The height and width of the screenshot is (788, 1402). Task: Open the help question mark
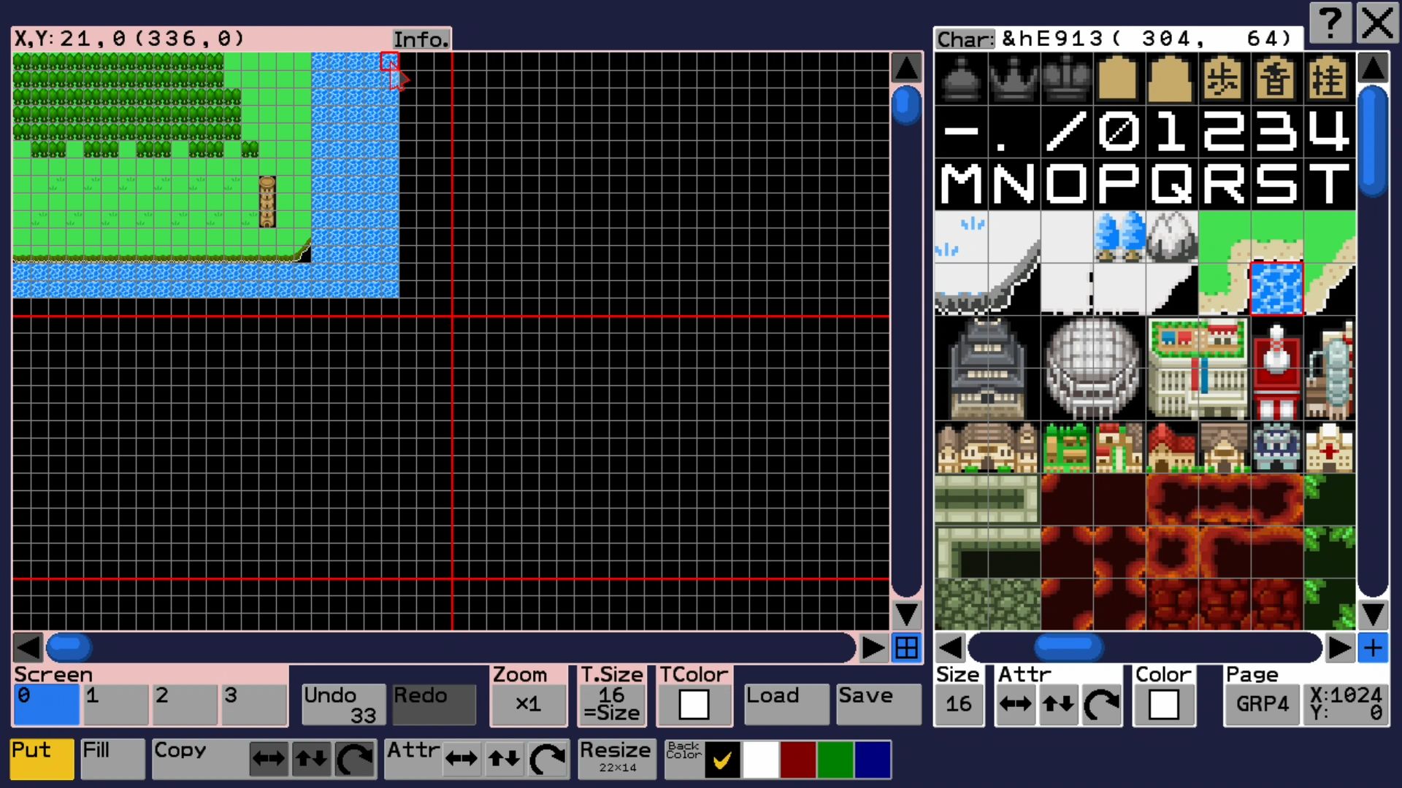[1331, 23]
